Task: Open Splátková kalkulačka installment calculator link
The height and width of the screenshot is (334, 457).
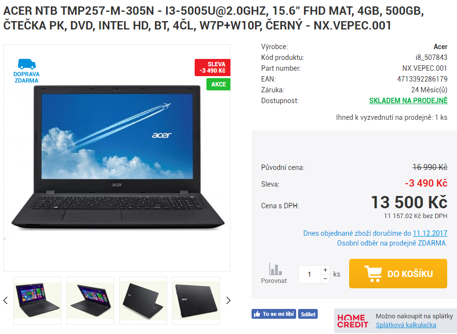Action: point(406,325)
